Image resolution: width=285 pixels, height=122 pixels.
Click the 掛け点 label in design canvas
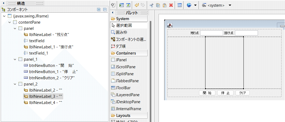[x=229, y=33]
